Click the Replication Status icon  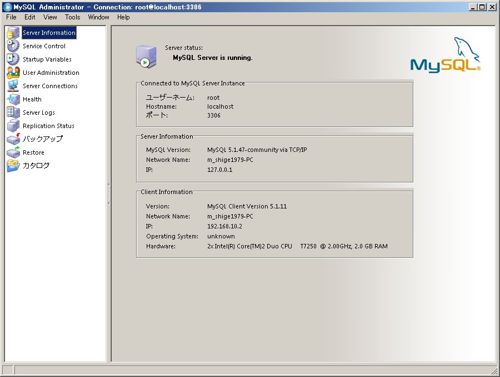(13, 126)
